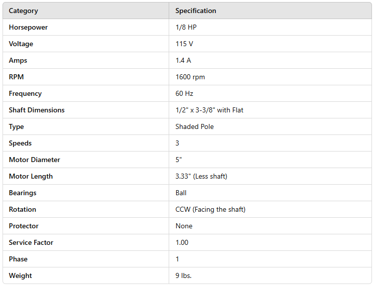Select the RPM row label
374x285 pixels.
(x=16, y=77)
